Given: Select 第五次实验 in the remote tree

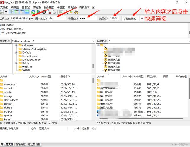Looking at the screenshot, I should coord(114,67).
